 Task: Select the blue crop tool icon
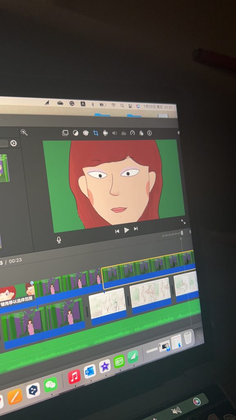click(x=96, y=133)
